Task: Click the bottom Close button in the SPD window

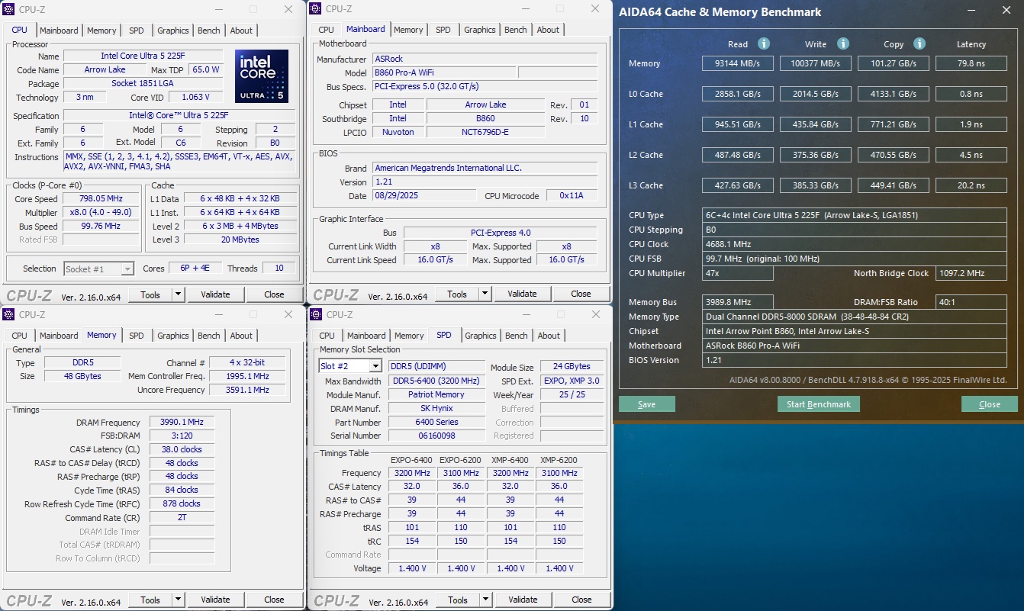Action: point(581,600)
